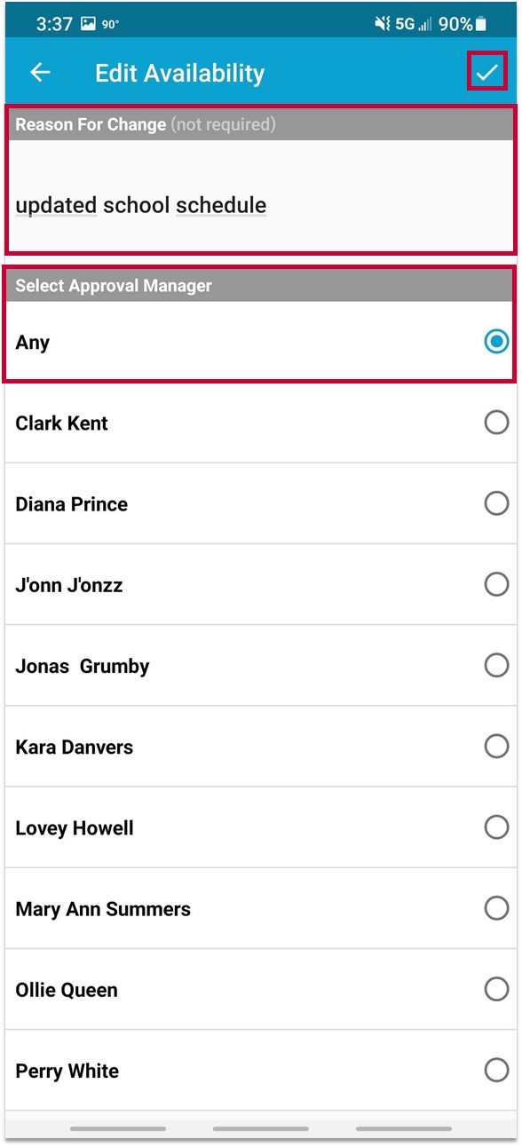Select J'onn J'onzz radio button
This screenshot has width=522, height=1147.
pos(497,584)
